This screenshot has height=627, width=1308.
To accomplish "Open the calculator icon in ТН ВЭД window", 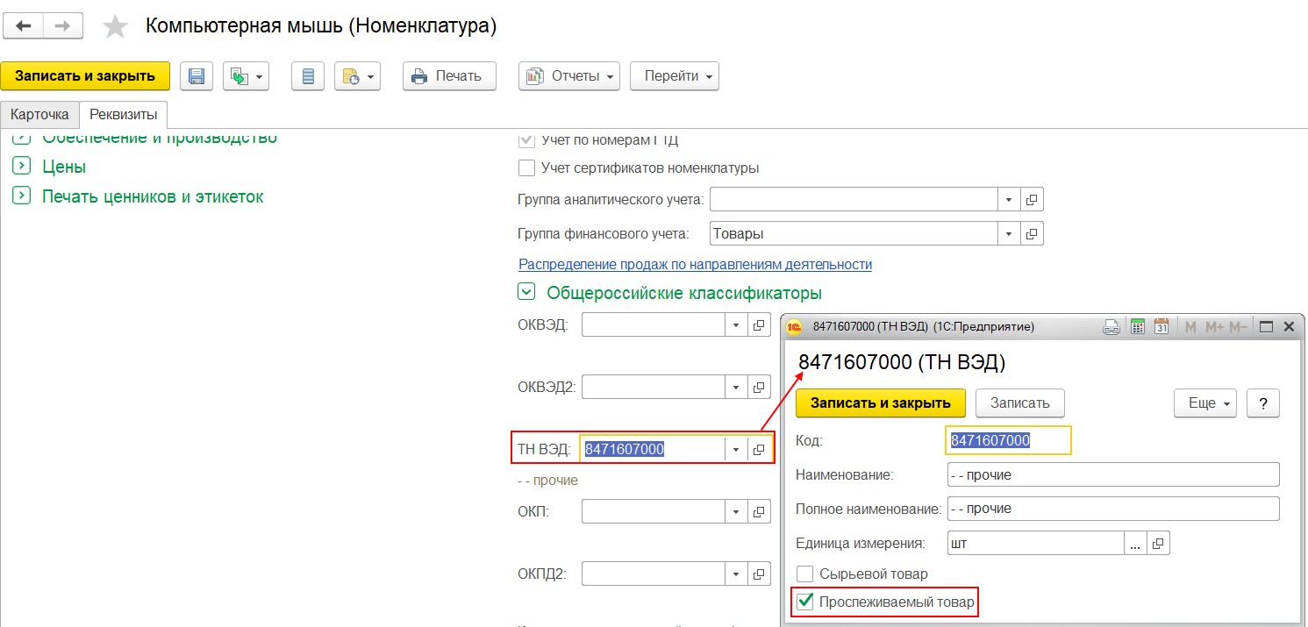I will [x=1138, y=327].
